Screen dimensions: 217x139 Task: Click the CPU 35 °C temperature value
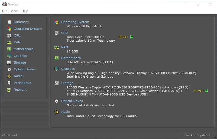point(123,37)
